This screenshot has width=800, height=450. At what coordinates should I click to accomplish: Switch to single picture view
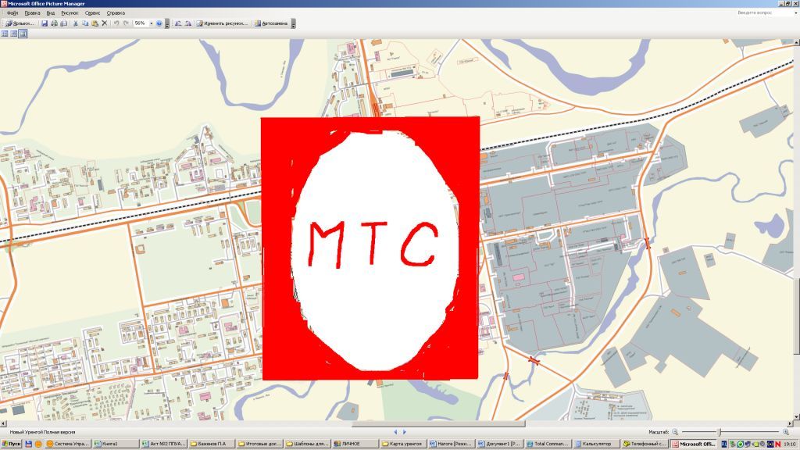click(x=23, y=34)
